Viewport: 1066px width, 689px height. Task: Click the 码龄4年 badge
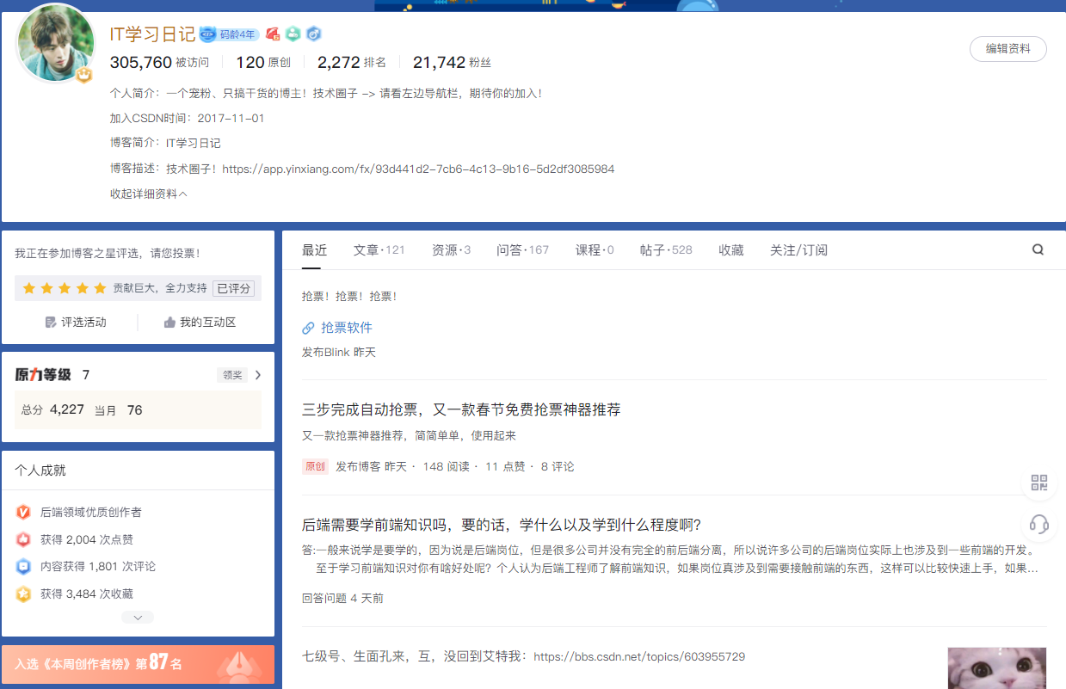(230, 34)
